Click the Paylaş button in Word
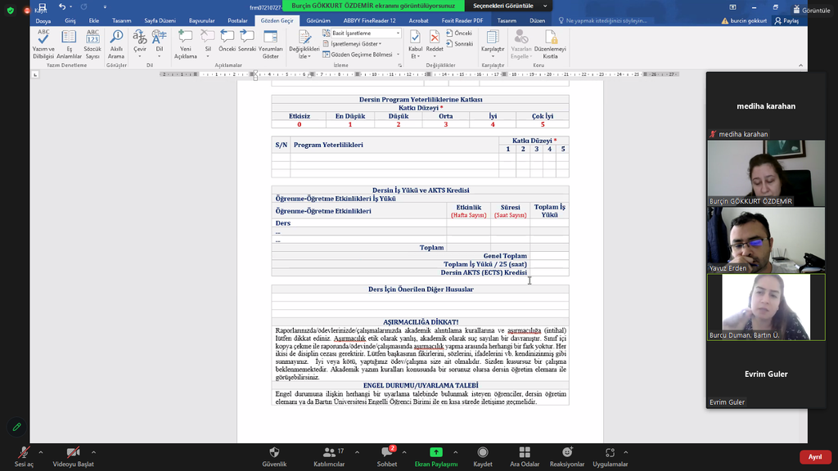The width and height of the screenshot is (838, 471). pyautogui.click(x=788, y=20)
